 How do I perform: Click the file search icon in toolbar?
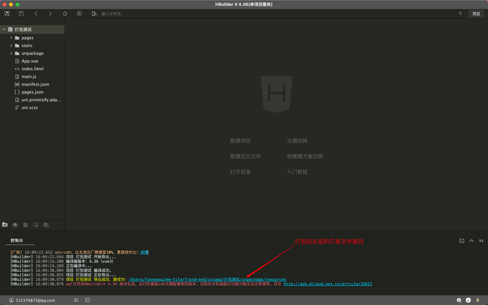[x=94, y=14]
